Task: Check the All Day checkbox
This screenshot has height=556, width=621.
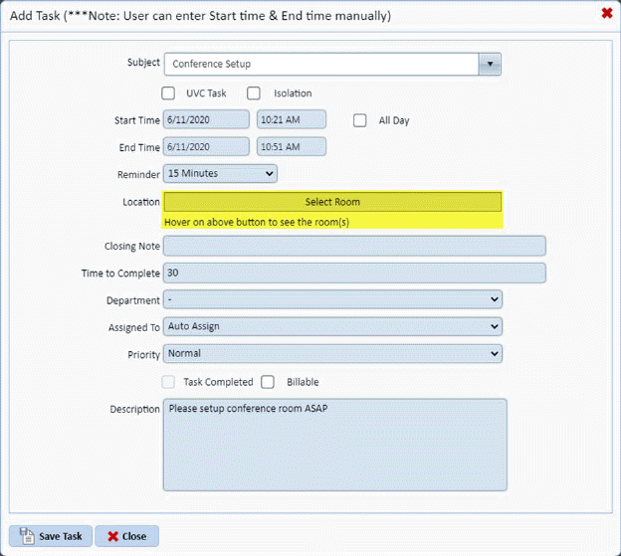Action: pos(360,120)
